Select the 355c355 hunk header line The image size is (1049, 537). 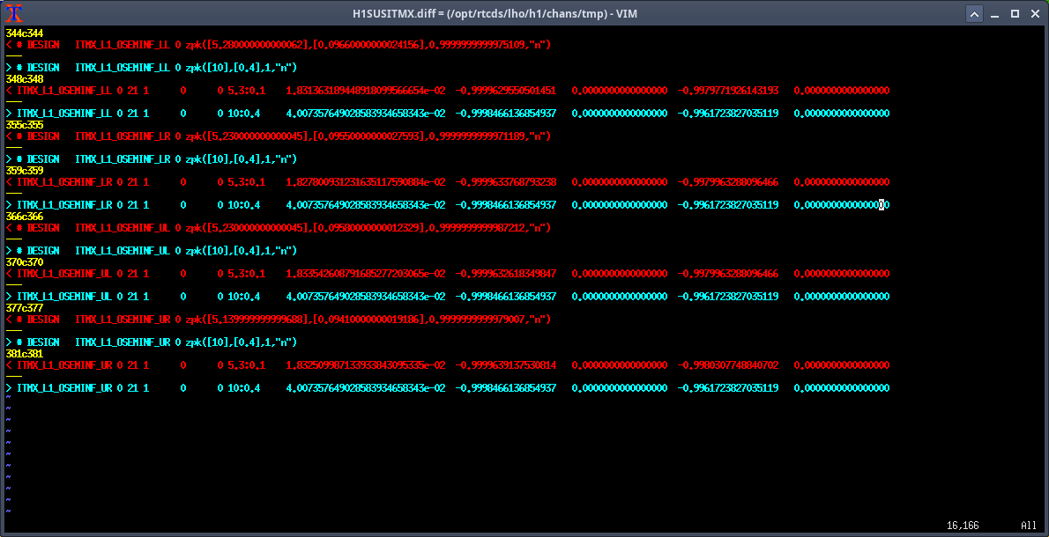(x=24, y=125)
